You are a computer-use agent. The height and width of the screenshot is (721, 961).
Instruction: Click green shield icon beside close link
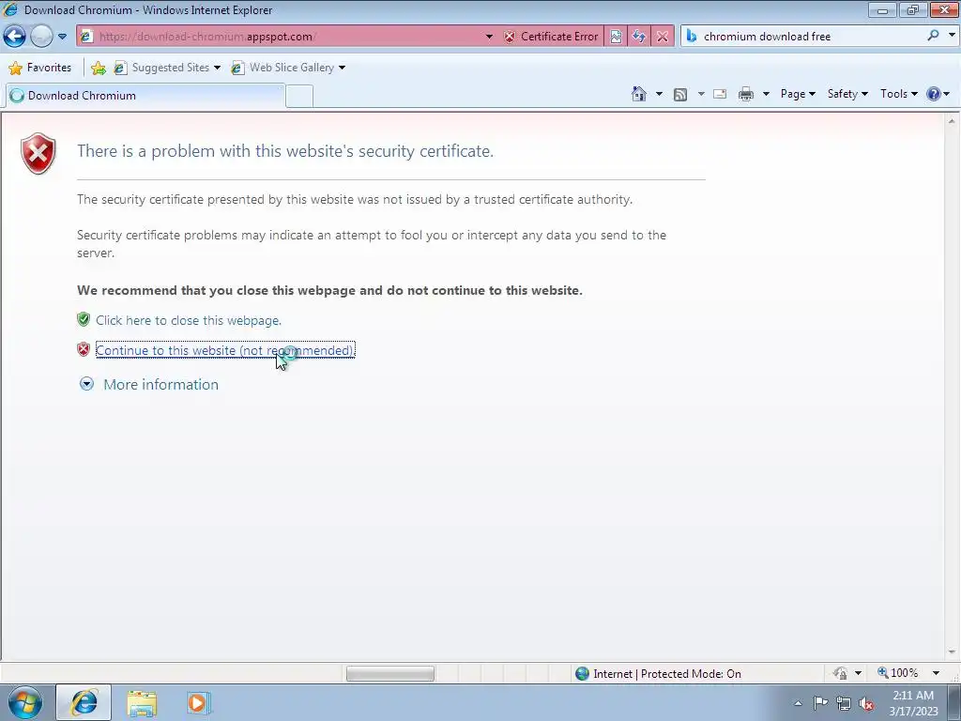[x=84, y=319]
